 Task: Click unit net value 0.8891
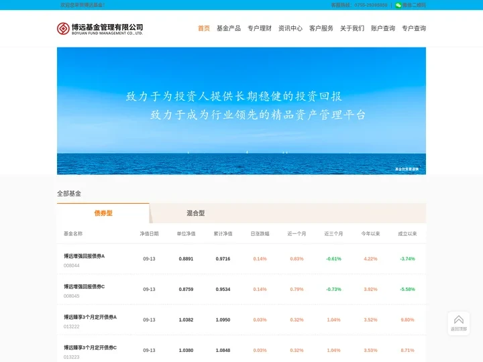coord(186,259)
